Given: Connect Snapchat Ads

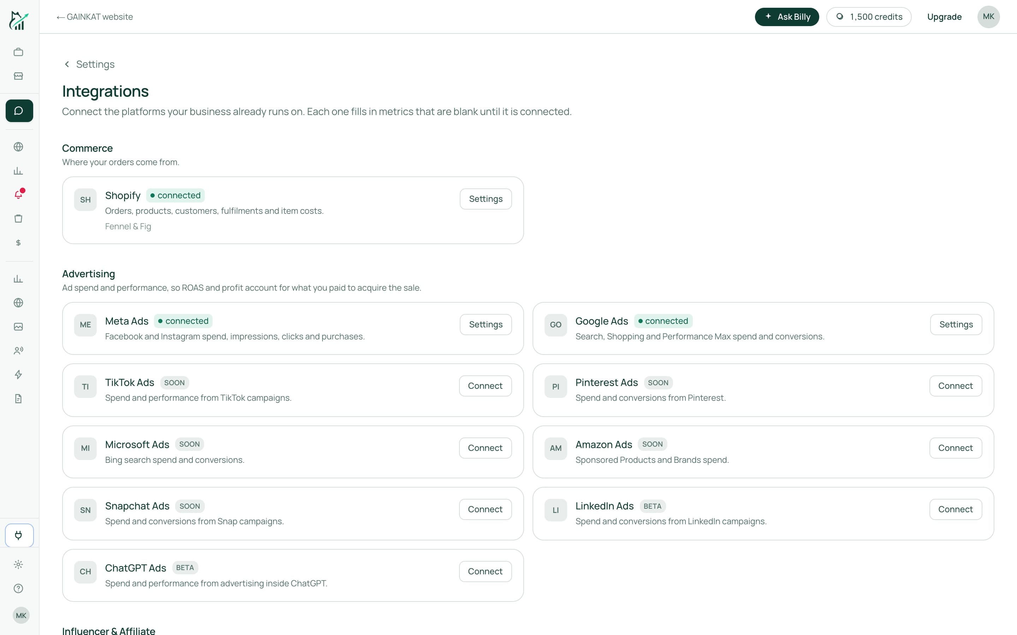Looking at the screenshot, I should (x=485, y=509).
